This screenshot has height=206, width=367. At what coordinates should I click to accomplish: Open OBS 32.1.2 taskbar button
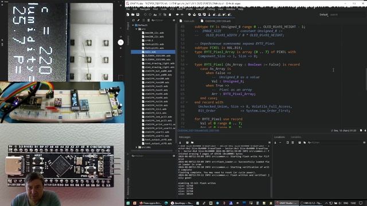311,203
